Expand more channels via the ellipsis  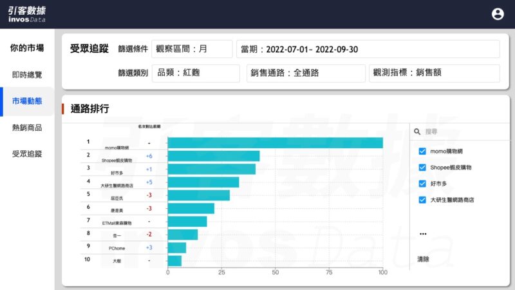click(423, 233)
